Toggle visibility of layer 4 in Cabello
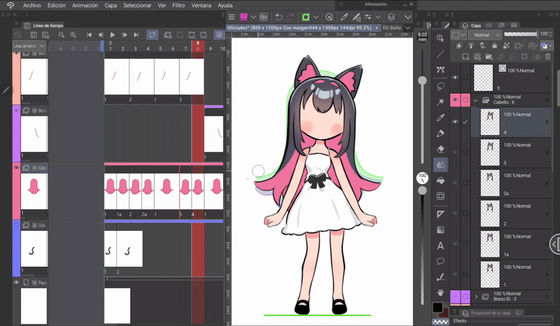 click(455, 122)
